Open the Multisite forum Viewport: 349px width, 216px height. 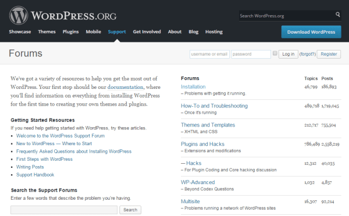(190, 201)
